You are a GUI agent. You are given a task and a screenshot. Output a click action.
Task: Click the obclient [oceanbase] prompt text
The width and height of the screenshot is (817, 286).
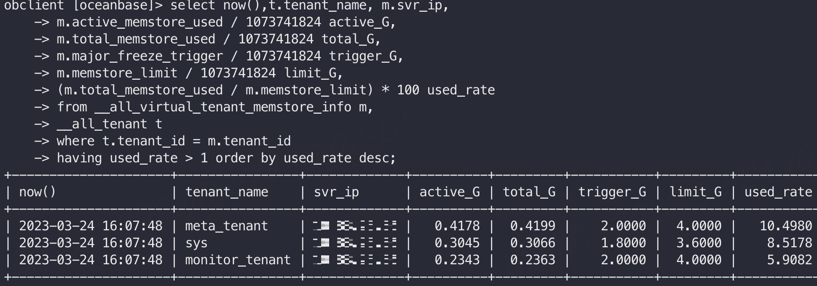83,6
